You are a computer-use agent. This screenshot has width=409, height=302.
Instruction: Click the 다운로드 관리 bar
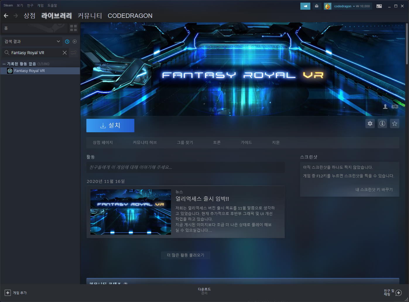(x=204, y=291)
